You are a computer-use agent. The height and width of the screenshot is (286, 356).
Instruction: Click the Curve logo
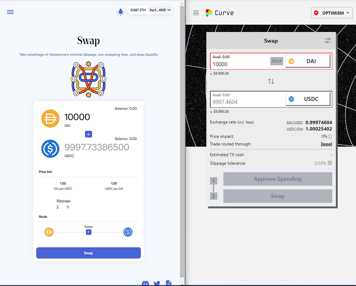point(219,13)
